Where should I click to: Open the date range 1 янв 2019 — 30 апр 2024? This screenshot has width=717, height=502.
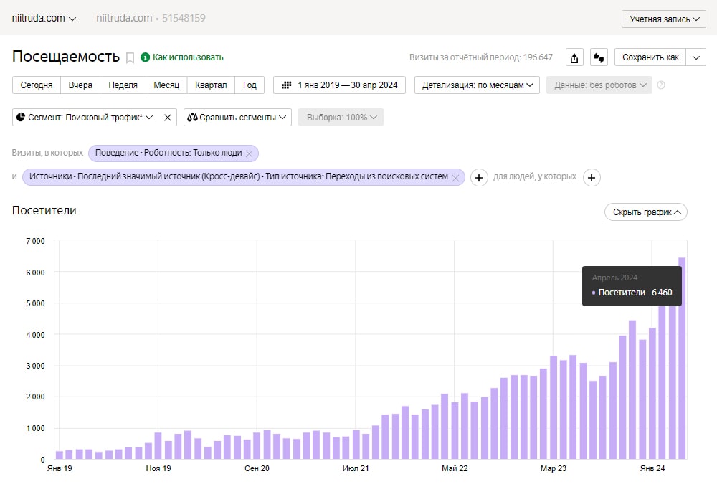[339, 85]
